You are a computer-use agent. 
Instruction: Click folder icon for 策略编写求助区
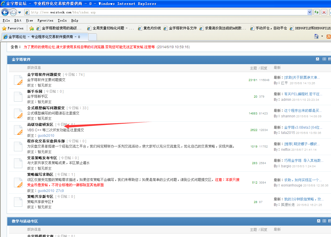tap(18, 183)
